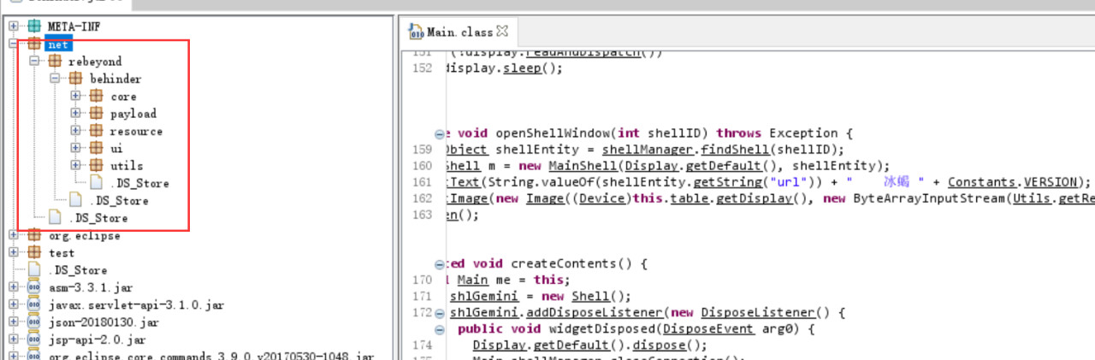Click line number 170 in the gutter
The width and height of the screenshot is (1095, 360).
(x=422, y=280)
